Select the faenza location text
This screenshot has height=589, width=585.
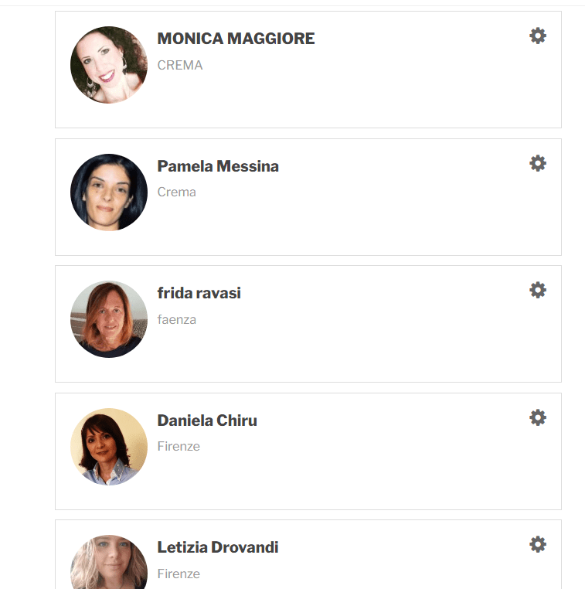point(176,320)
